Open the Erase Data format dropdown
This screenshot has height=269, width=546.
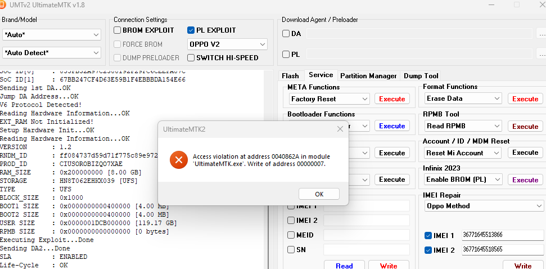pos(463,98)
